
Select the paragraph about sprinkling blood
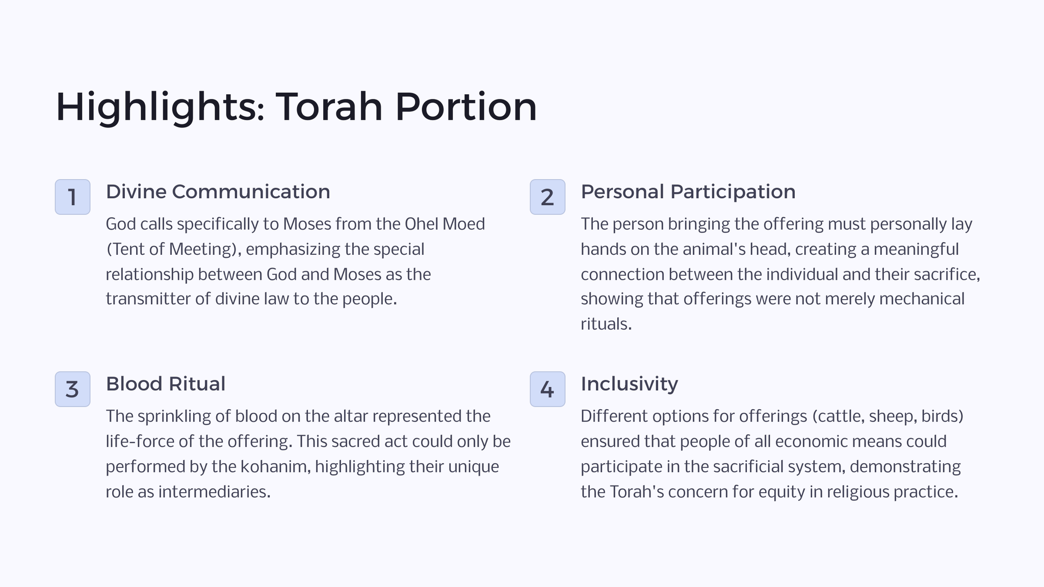point(308,453)
